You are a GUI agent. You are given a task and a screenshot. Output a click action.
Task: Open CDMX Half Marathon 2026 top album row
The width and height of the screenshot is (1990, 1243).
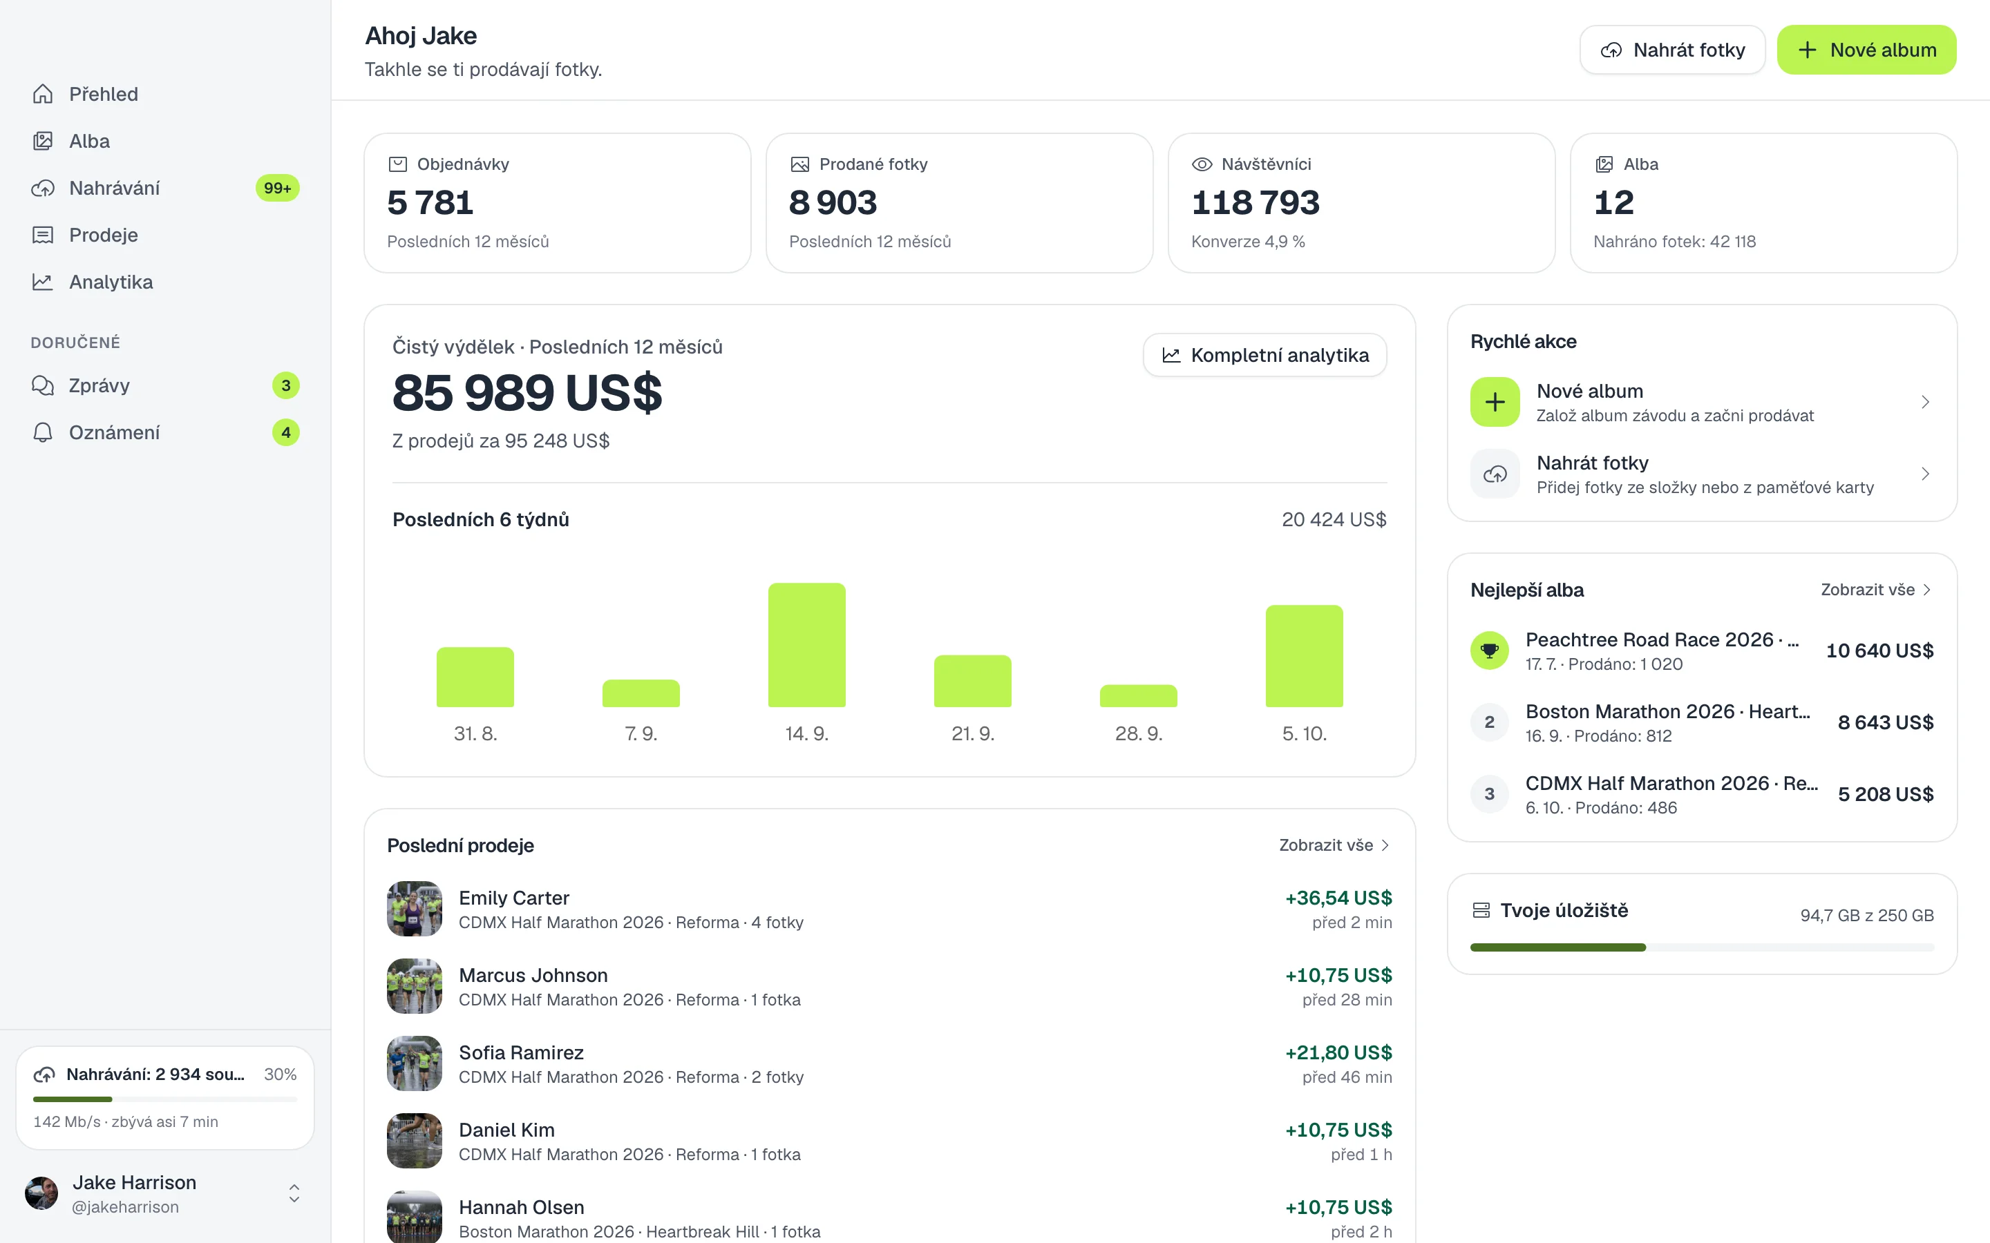(1701, 794)
